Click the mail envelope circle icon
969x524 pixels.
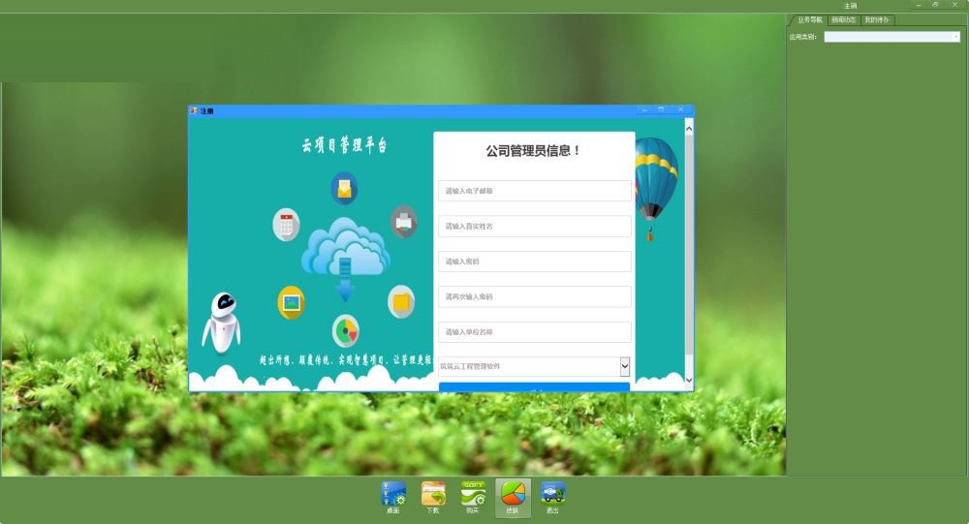click(344, 189)
